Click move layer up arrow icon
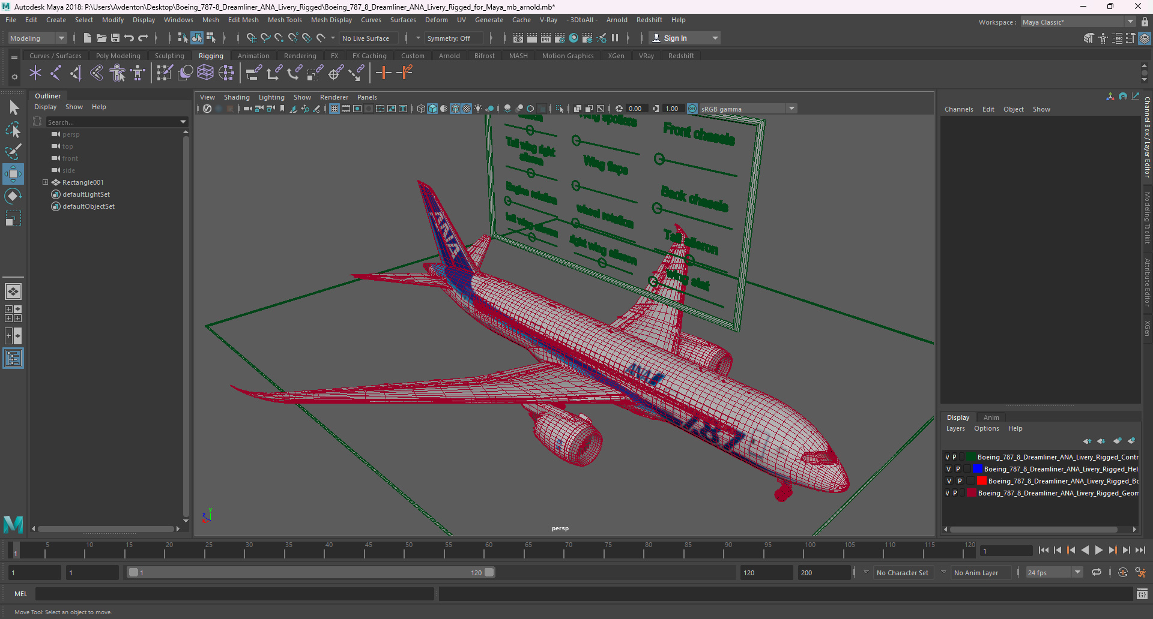The image size is (1153, 619). pos(1087,441)
